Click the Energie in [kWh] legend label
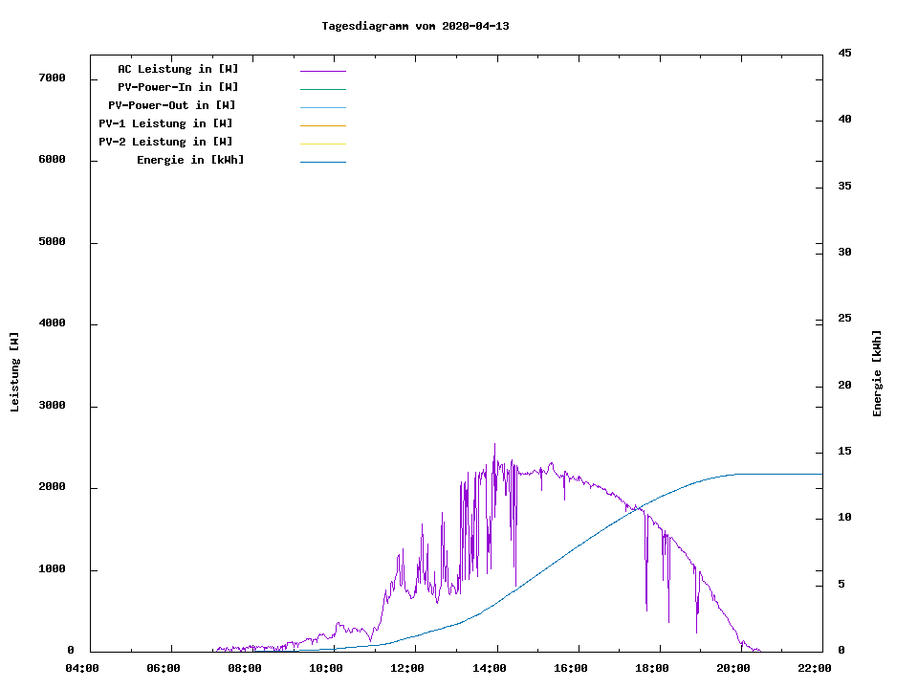The image size is (918, 689). 190,160
